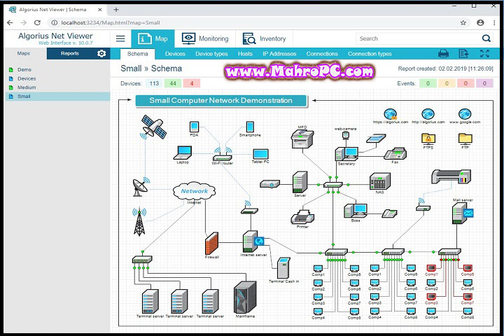Click the print report icon

tap(443, 53)
